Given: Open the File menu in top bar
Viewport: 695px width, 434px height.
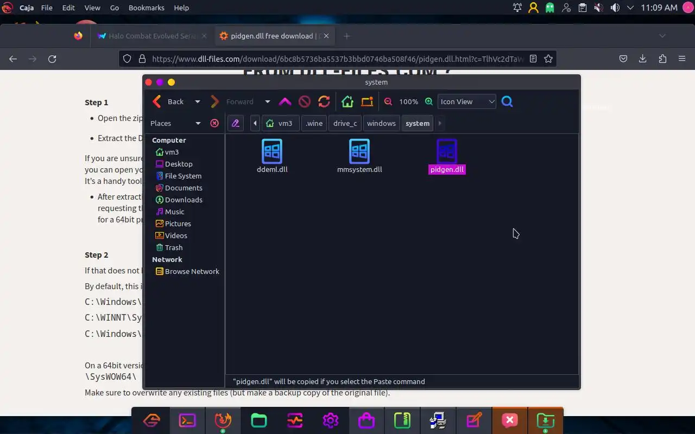Looking at the screenshot, I should click(x=47, y=8).
